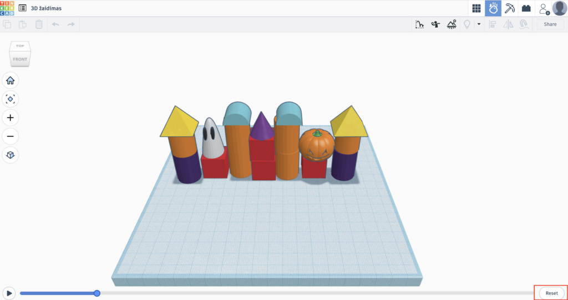Switch to Sim Lab physics workspace
This screenshot has width=568, height=300.
493,8
